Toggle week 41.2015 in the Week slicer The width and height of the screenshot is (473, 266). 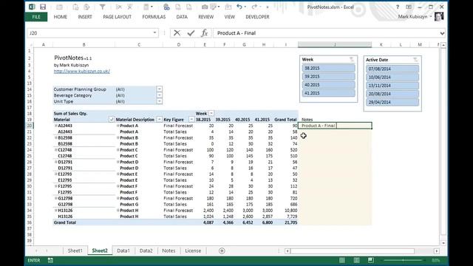(x=328, y=93)
